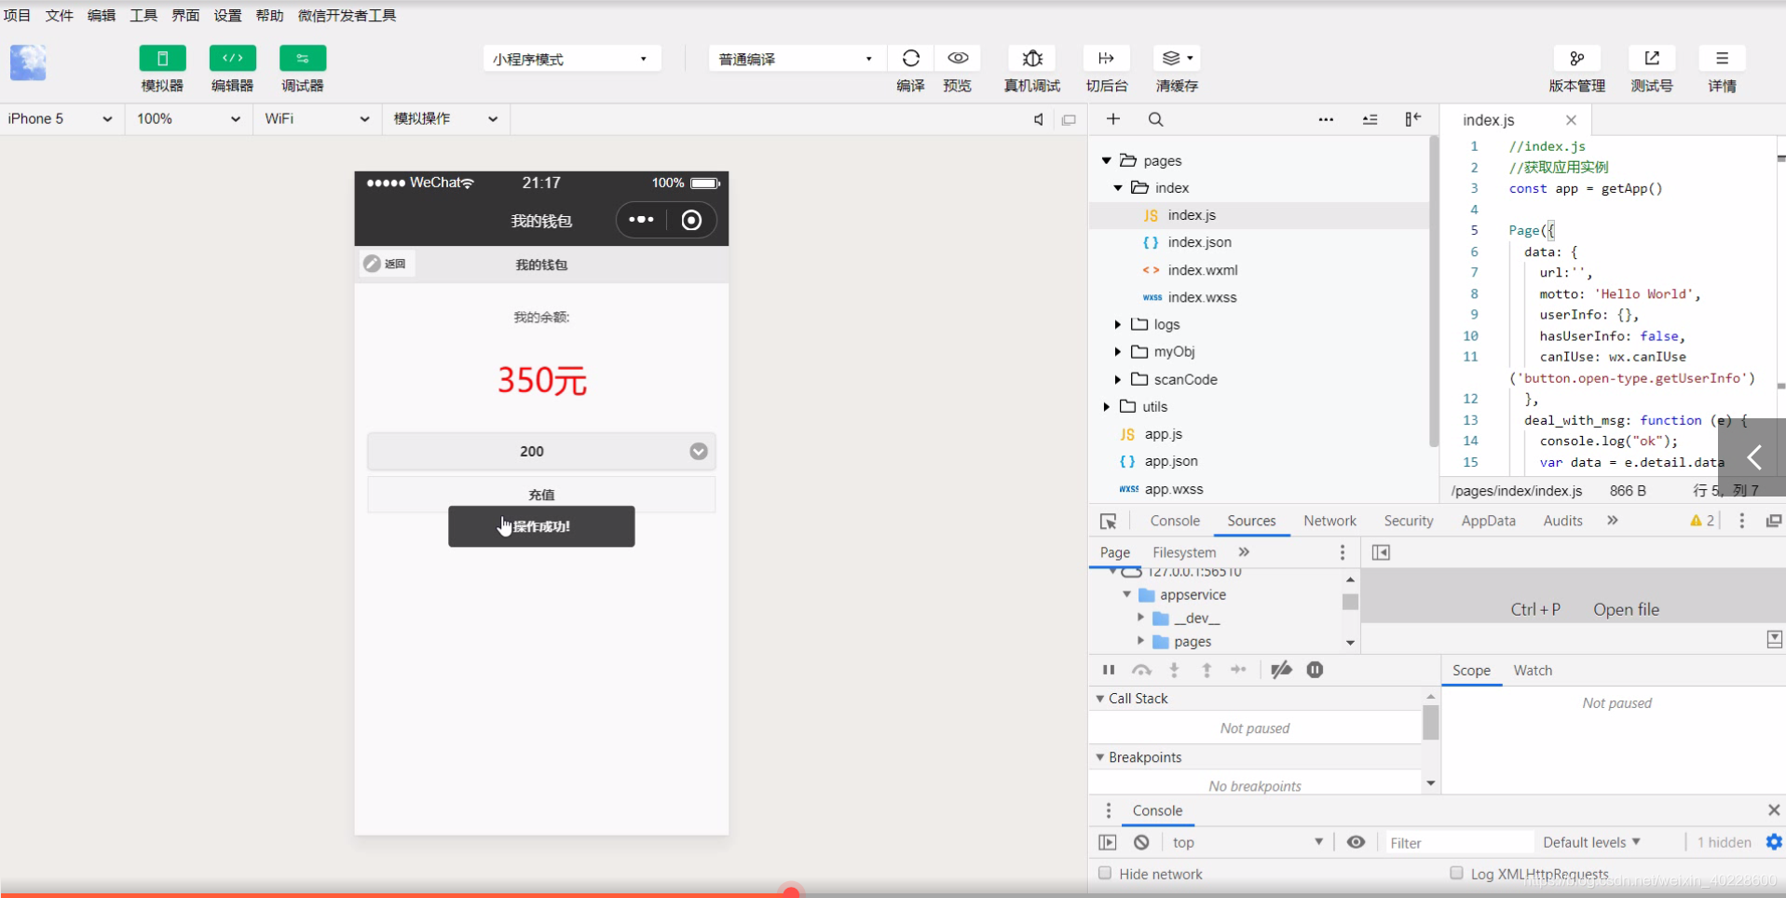Open the 详情 details panel
Viewport: 1786px width, 898px height.
pos(1722,58)
